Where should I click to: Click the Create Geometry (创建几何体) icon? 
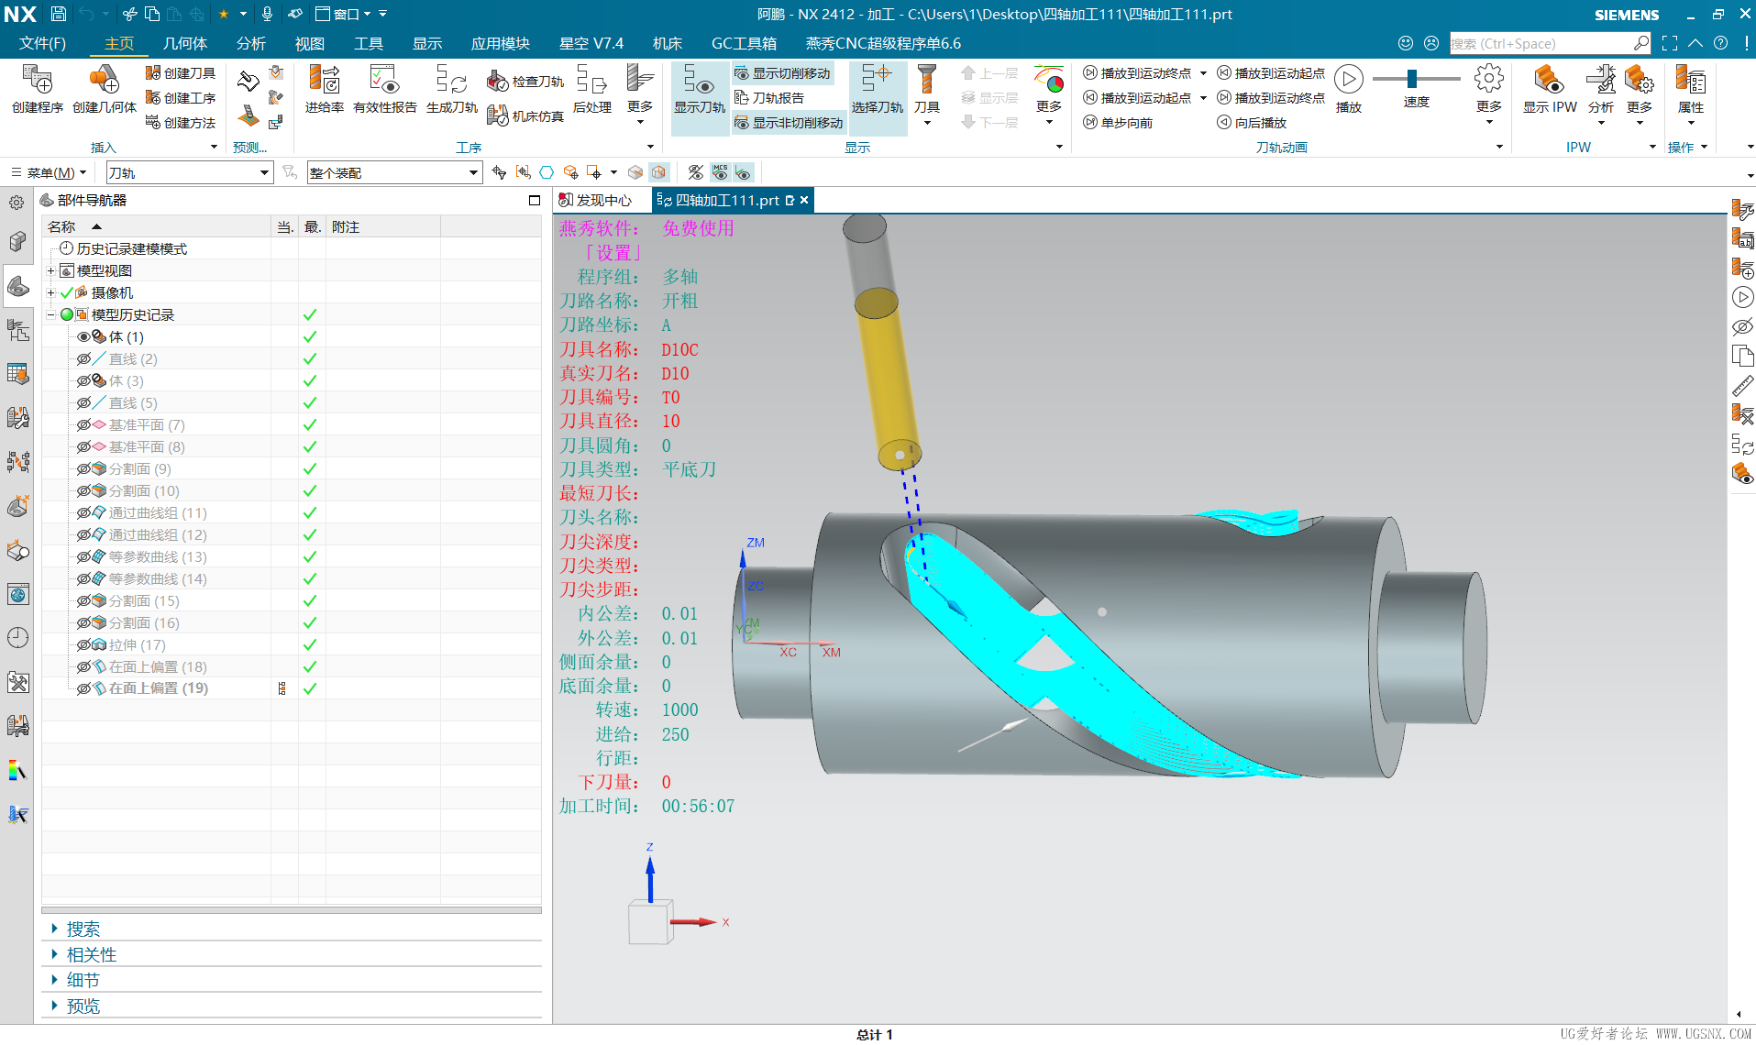point(105,82)
